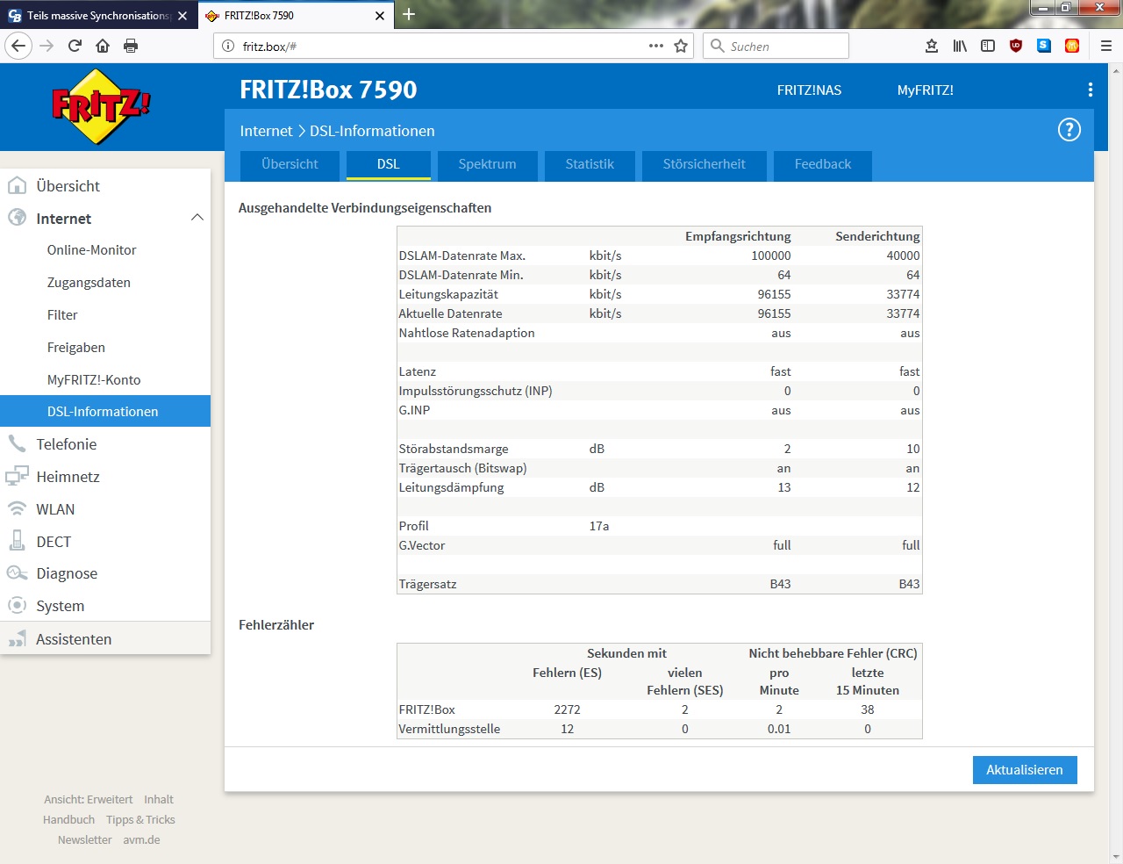Open the bookmarks menu toolbar icon

[x=932, y=46]
